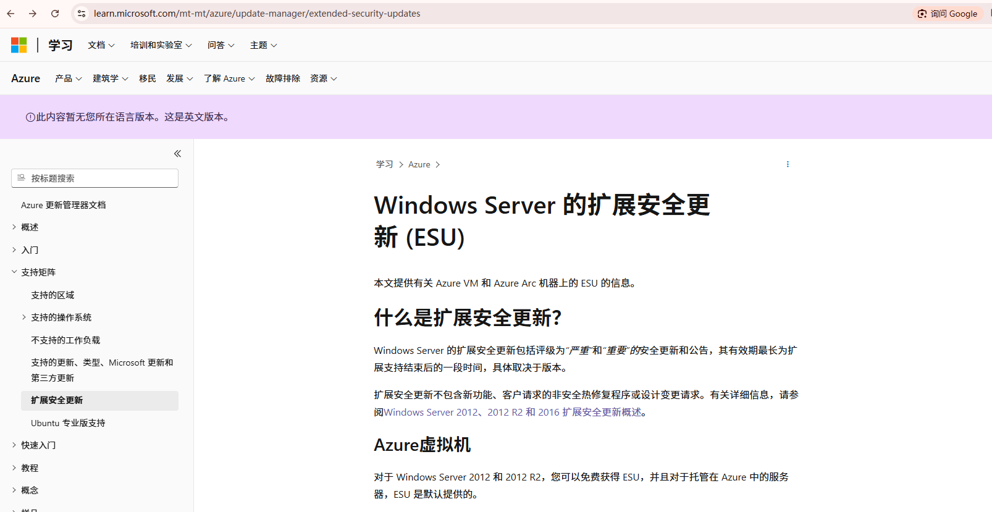
Task: Open Ubuntu 专业版支持 in the sidebar
Action: point(68,423)
